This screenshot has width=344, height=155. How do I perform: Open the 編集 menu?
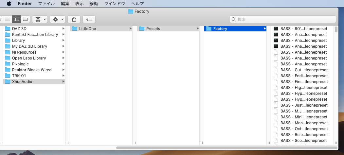[65, 4]
